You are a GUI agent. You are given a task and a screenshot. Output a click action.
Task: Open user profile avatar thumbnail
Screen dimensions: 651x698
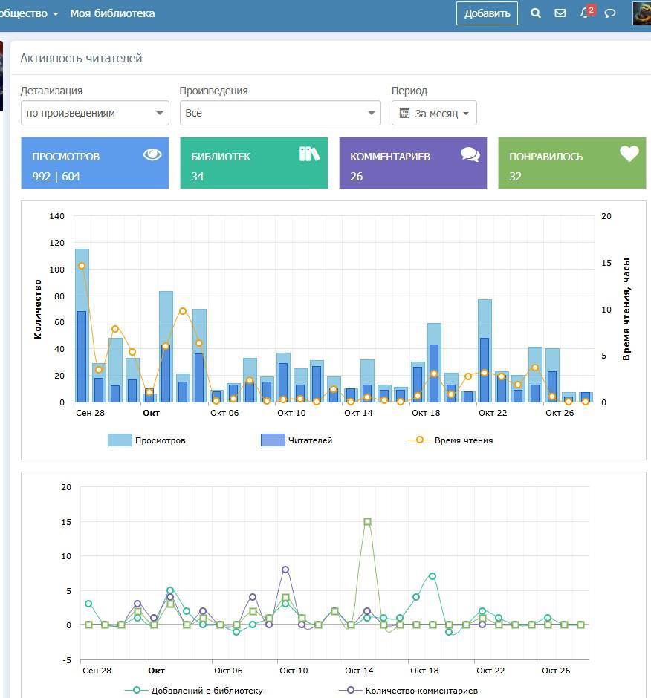pyautogui.click(x=642, y=13)
